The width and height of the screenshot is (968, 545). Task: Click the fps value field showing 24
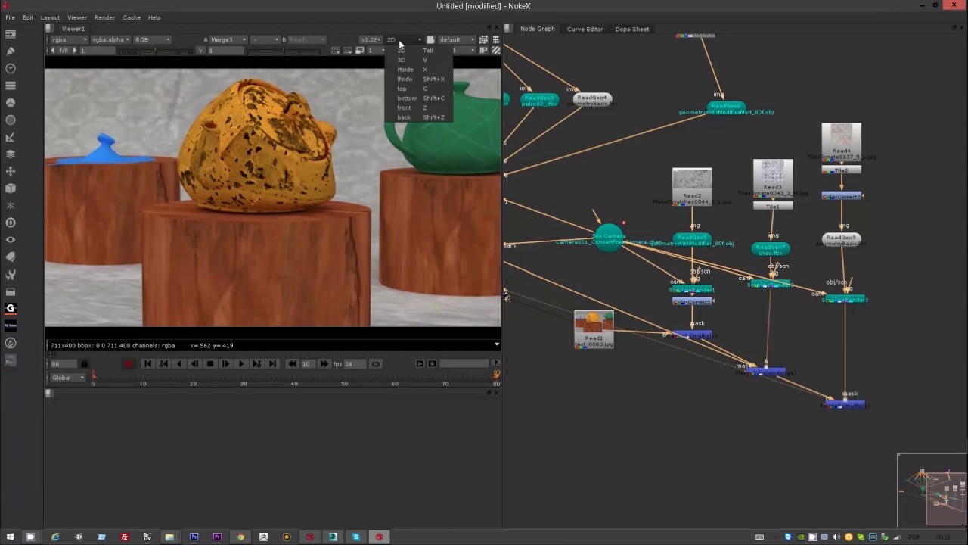[x=354, y=364]
